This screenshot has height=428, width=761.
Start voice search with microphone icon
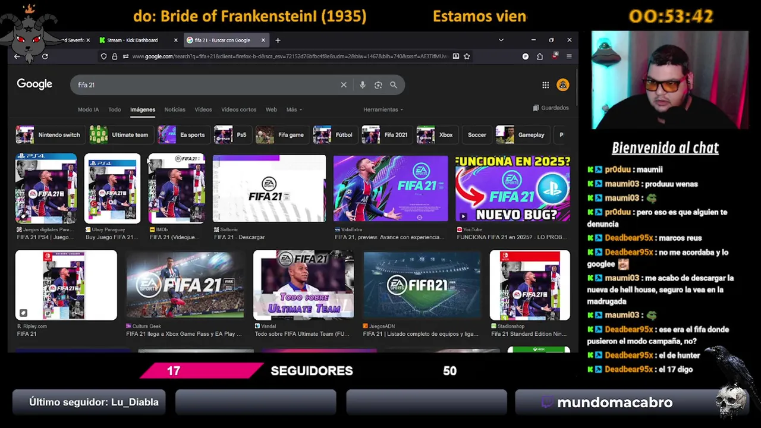click(362, 85)
